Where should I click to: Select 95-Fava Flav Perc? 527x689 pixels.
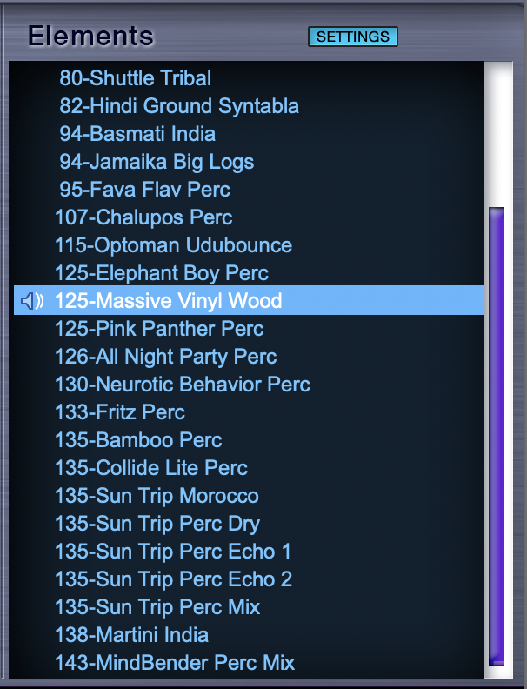(x=144, y=190)
